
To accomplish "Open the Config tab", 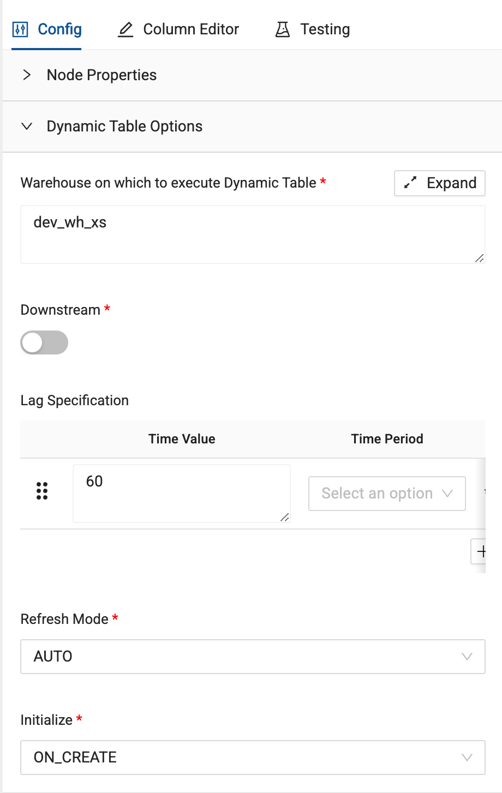I will (x=59, y=29).
